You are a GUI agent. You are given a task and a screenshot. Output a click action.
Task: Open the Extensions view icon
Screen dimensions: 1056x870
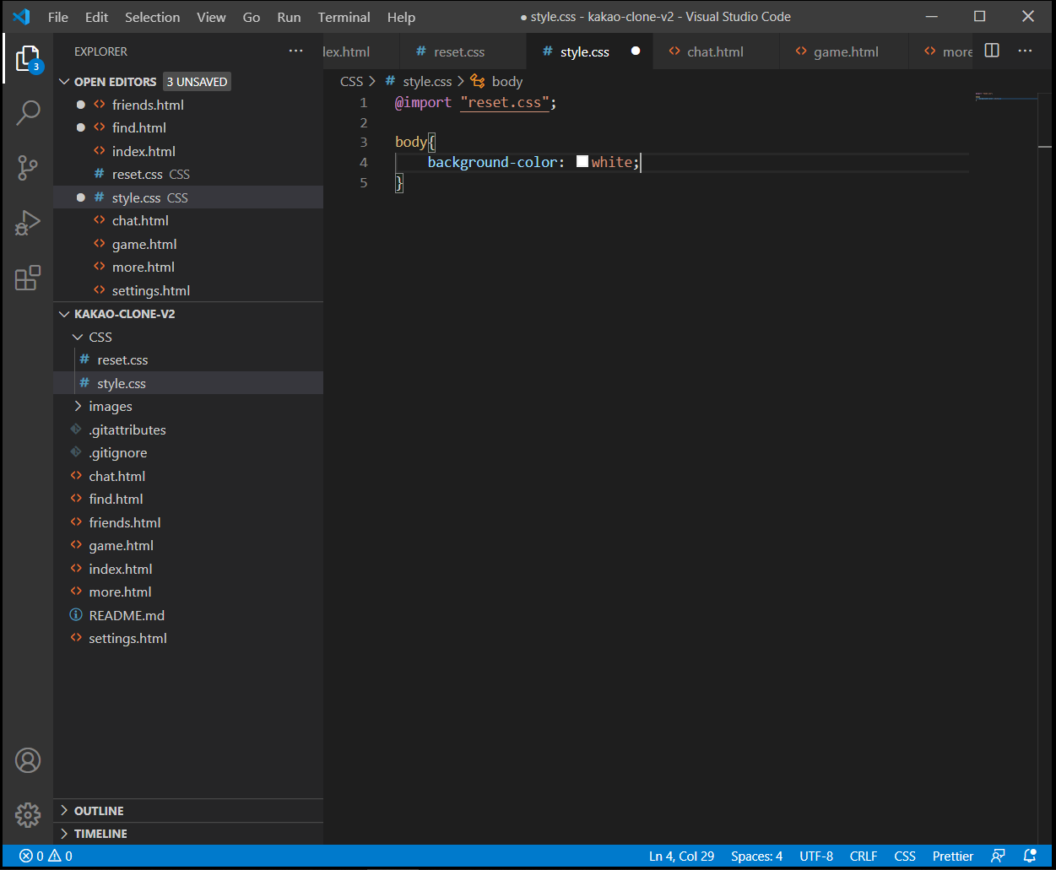tap(28, 278)
